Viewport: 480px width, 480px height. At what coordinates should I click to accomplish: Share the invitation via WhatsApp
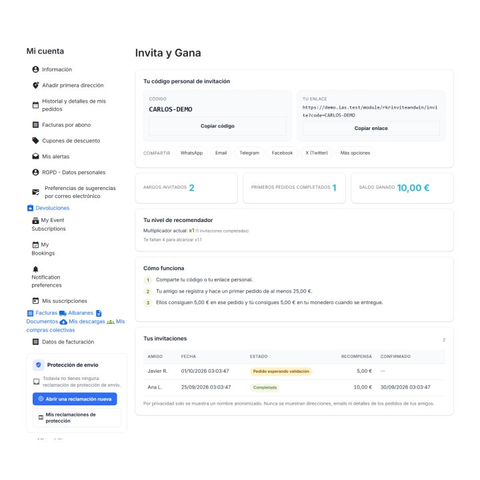(x=191, y=153)
